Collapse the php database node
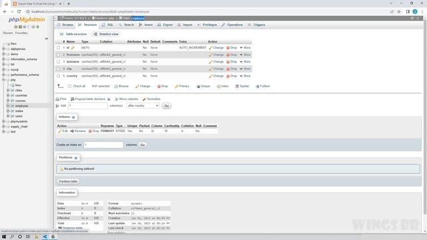The image size is (427, 240). (x=3, y=80)
